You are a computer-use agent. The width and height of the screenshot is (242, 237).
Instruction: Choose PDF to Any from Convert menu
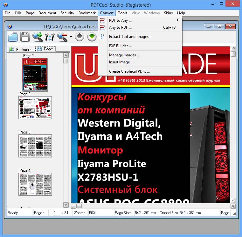pos(140,20)
